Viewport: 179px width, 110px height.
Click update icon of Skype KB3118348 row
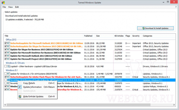[9, 46]
